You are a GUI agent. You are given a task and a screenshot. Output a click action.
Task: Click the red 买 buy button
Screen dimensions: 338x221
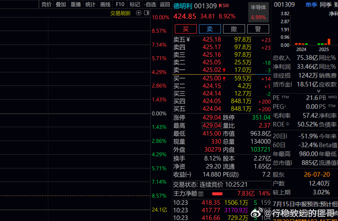[185, 29]
